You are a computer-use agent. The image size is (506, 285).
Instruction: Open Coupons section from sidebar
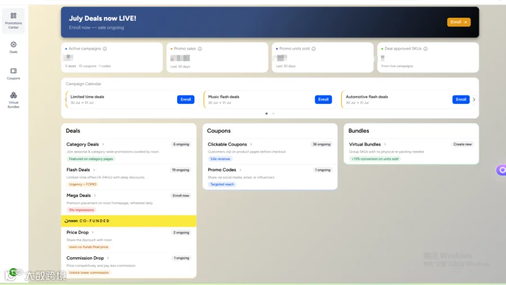point(13,73)
